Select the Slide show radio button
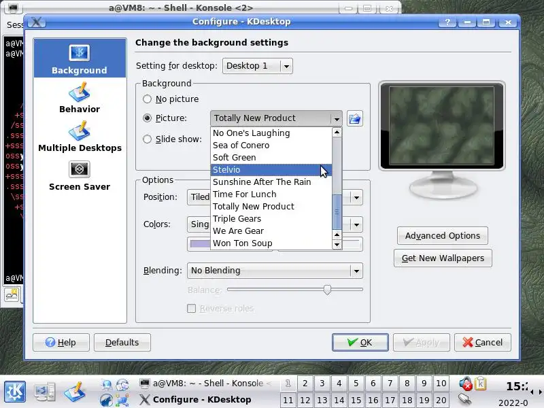This screenshot has height=408, width=544. pos(147,139)
